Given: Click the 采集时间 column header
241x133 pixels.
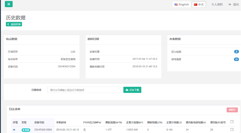Looking at the screenshot, I should pos(61,122).
